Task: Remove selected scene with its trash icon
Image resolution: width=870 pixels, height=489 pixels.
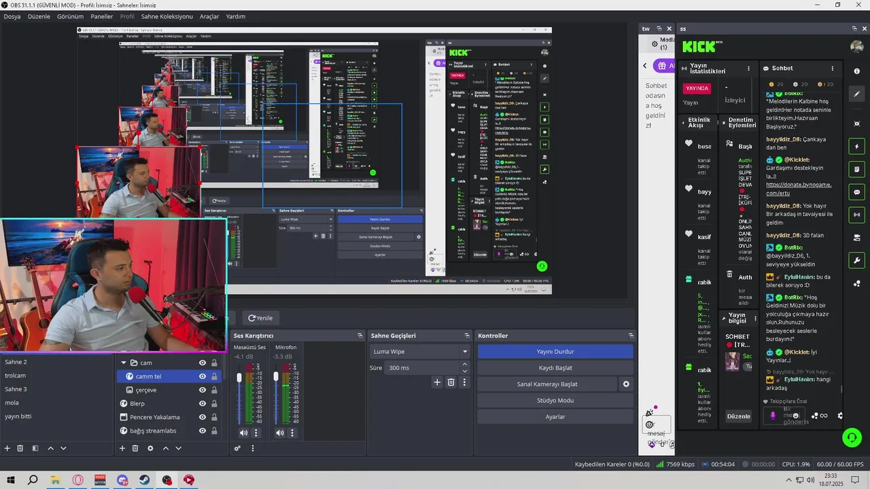Action: click(20, 448)
